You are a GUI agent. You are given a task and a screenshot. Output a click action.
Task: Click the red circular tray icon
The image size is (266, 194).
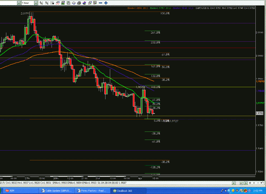click(x=245, y=191)
